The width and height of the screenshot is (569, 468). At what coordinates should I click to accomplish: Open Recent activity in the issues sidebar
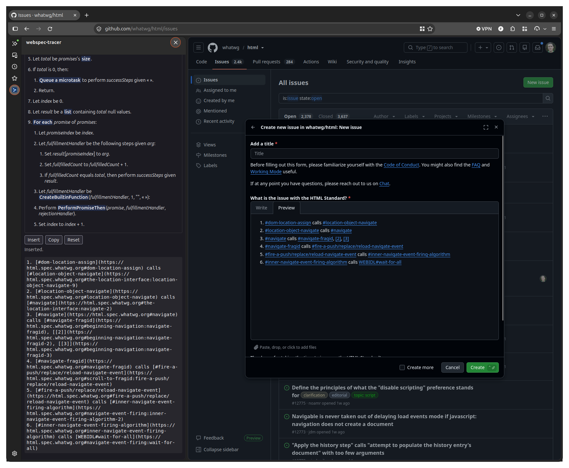tap(219, 121)
